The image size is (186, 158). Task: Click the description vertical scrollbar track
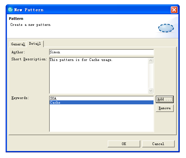point(151,76)
